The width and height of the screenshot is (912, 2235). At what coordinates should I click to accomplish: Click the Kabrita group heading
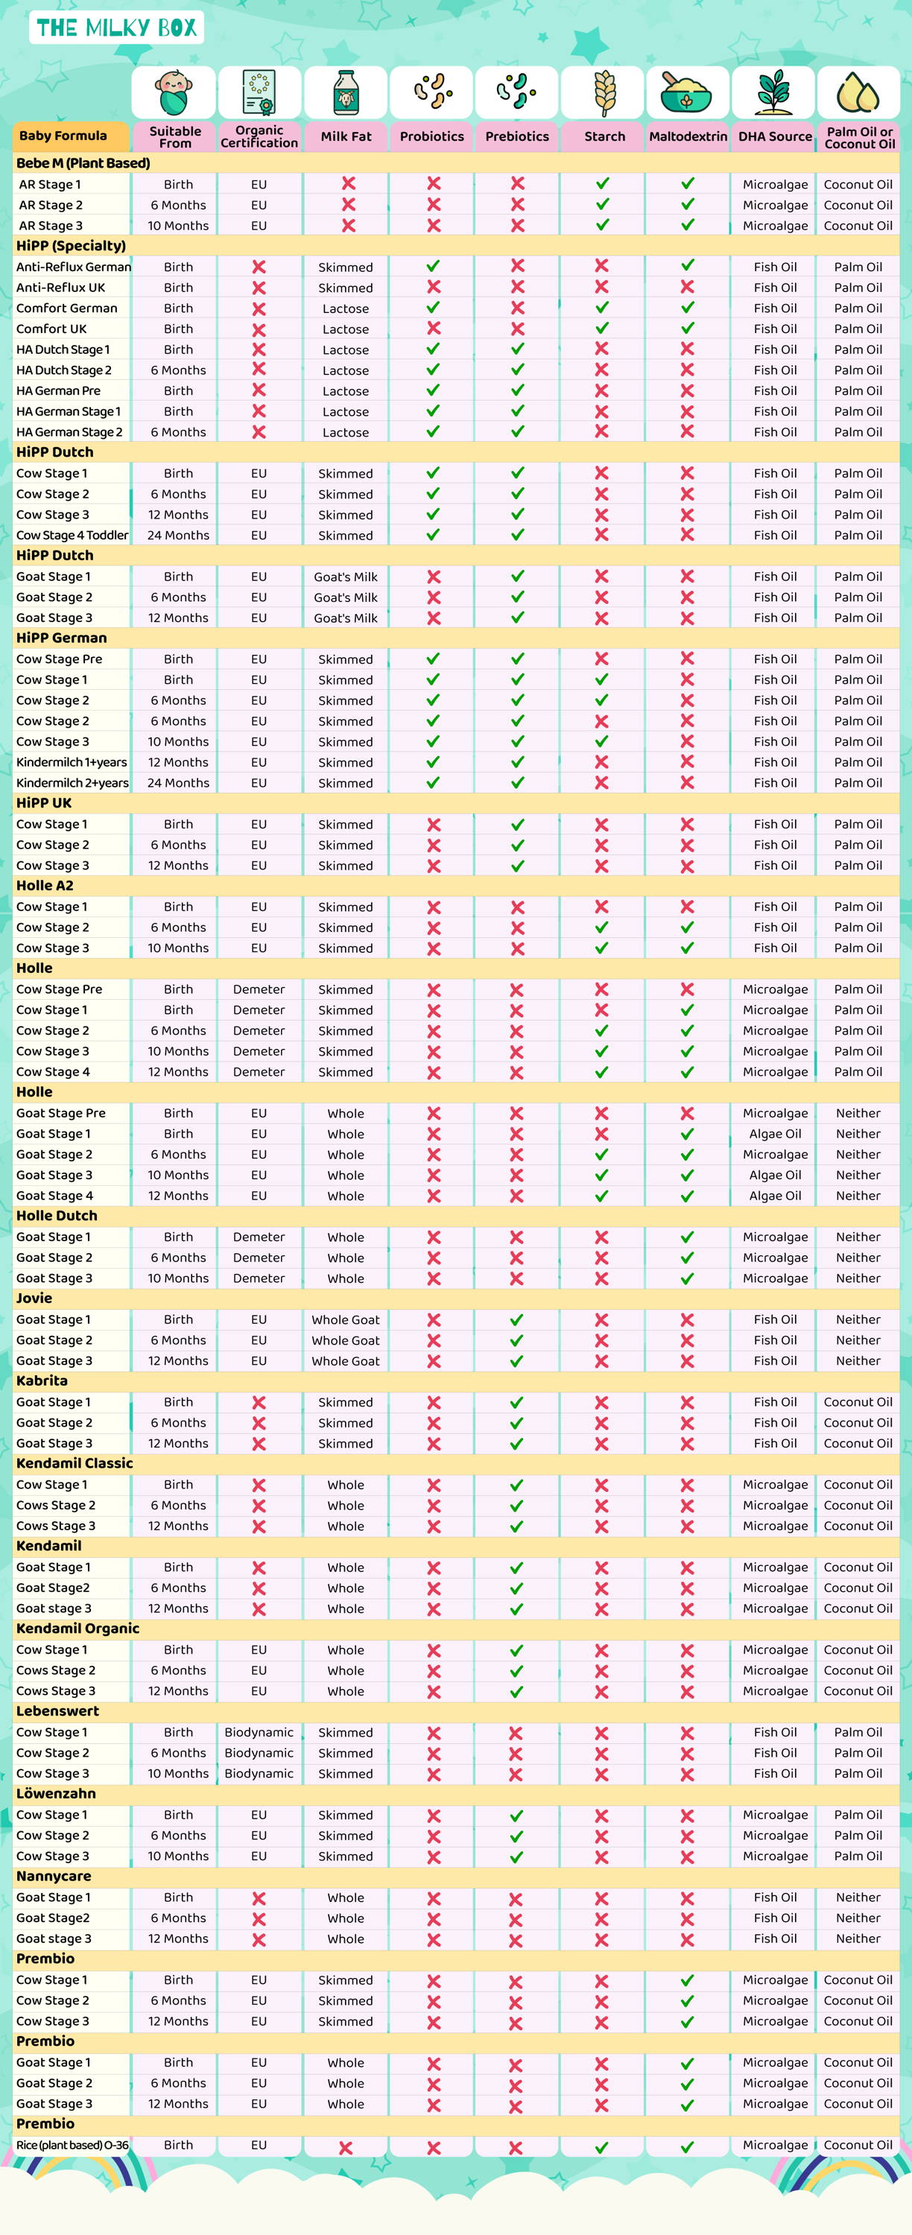pos(42,1380)
